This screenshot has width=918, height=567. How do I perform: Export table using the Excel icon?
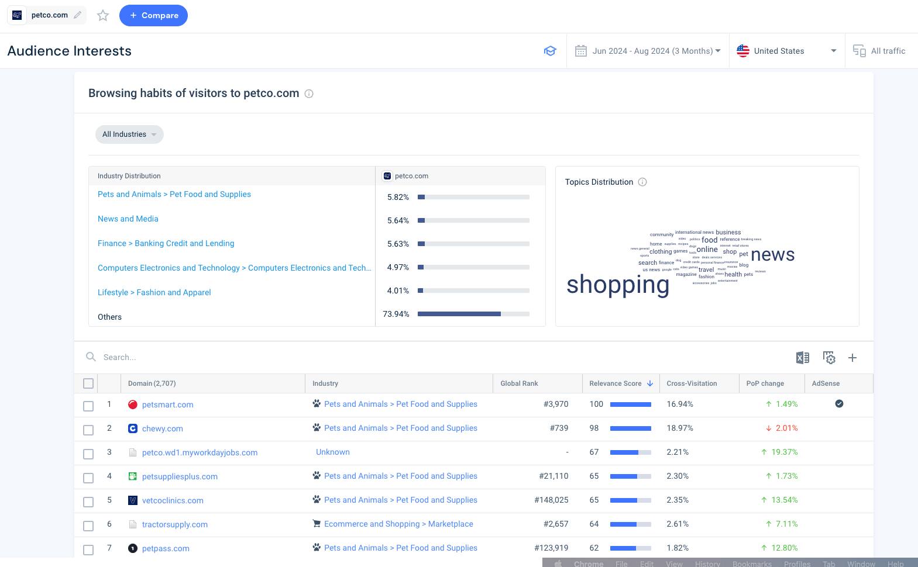pos(803,358)
